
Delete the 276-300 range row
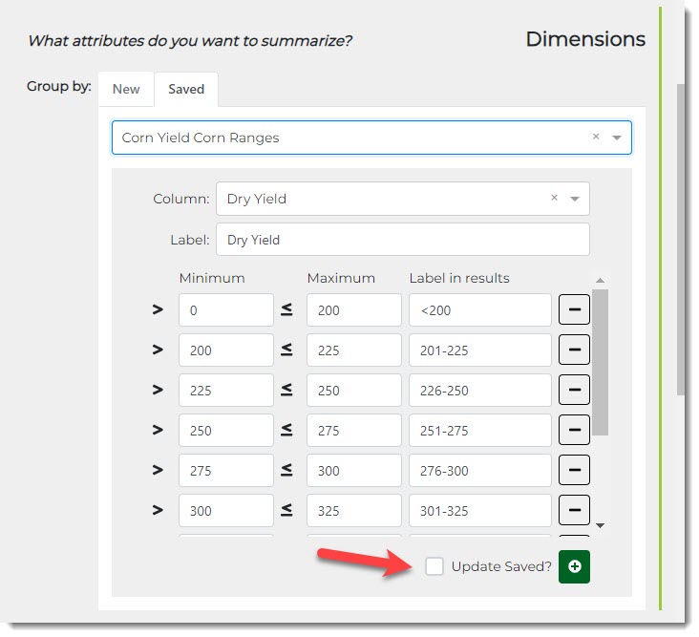coord(574,470)
